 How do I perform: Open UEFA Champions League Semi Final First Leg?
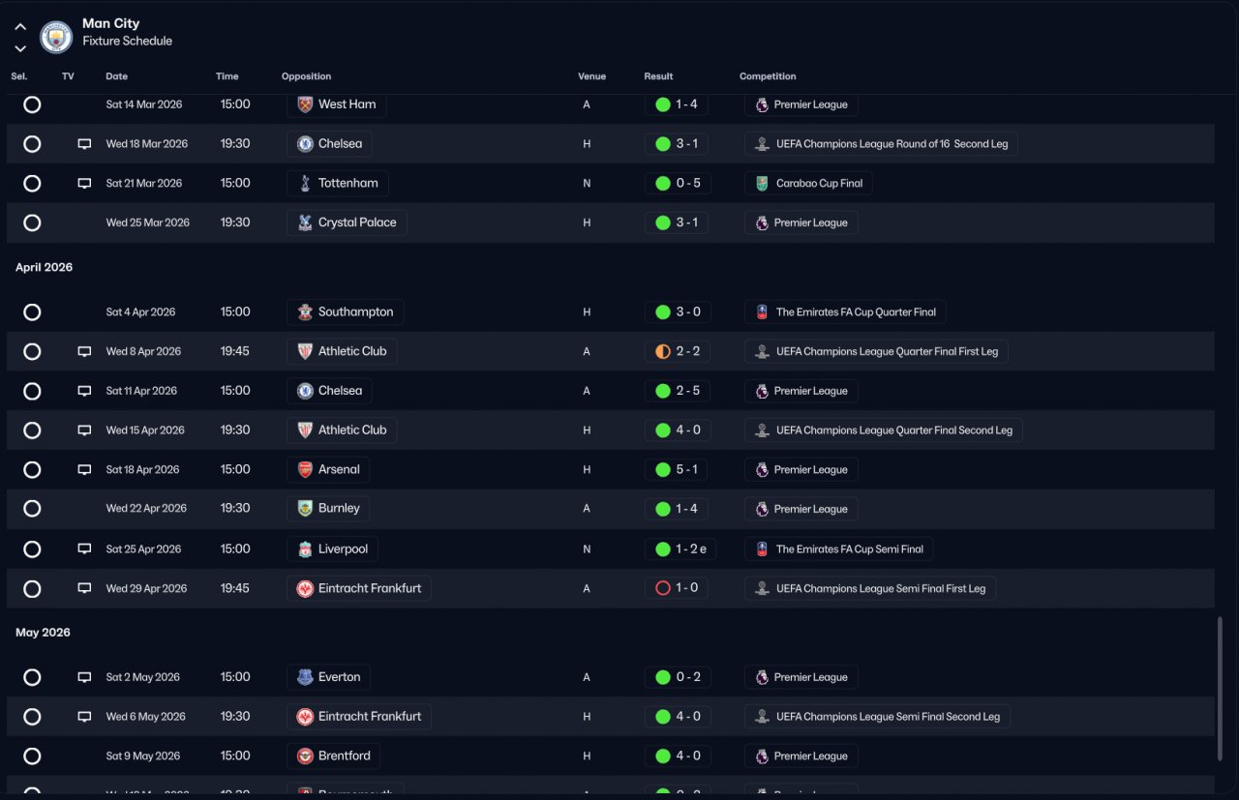870,588
